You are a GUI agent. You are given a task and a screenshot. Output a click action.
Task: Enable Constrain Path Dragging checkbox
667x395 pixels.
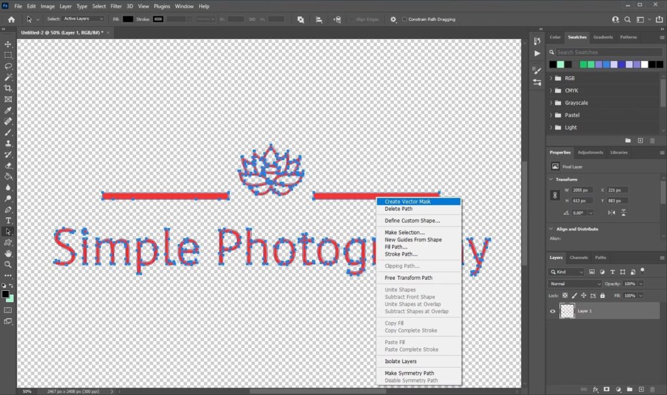[x=404, y=19]
